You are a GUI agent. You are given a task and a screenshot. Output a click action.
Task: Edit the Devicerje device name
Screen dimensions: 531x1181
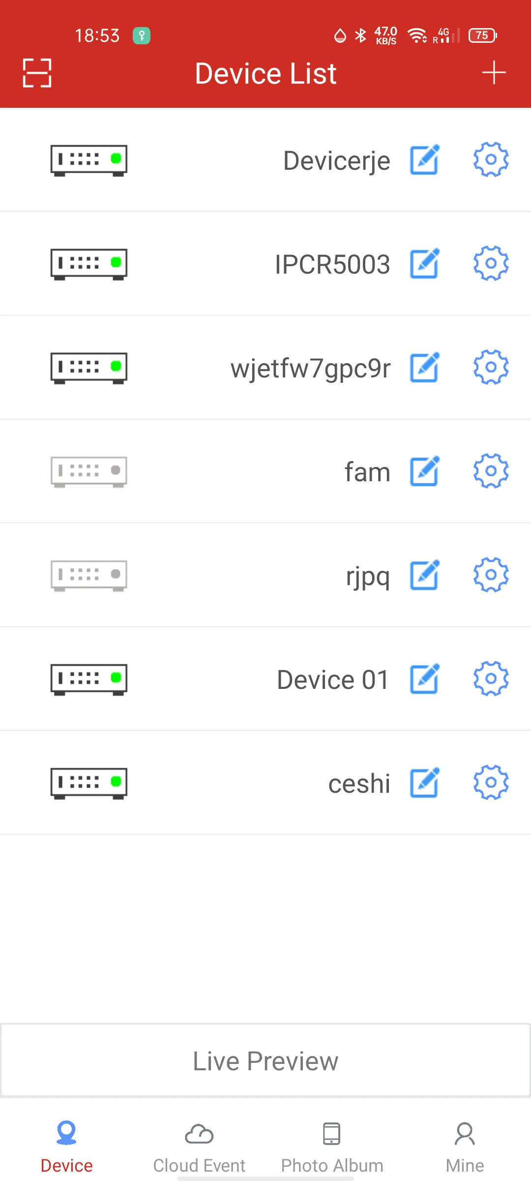pyautogui.click(x=424, y=160)
